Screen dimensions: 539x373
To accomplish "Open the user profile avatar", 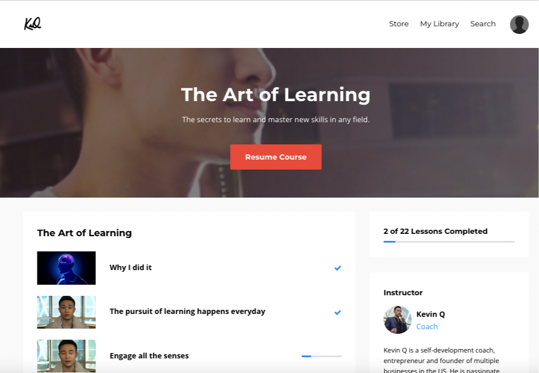I will coord(519,25).
